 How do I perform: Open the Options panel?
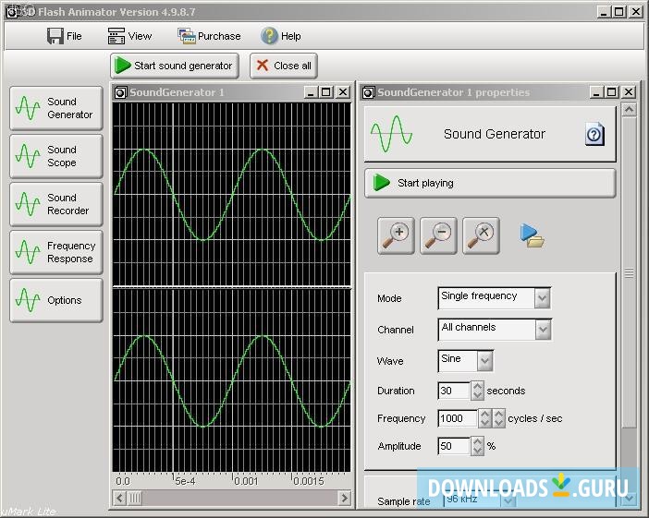coord(55,300)
